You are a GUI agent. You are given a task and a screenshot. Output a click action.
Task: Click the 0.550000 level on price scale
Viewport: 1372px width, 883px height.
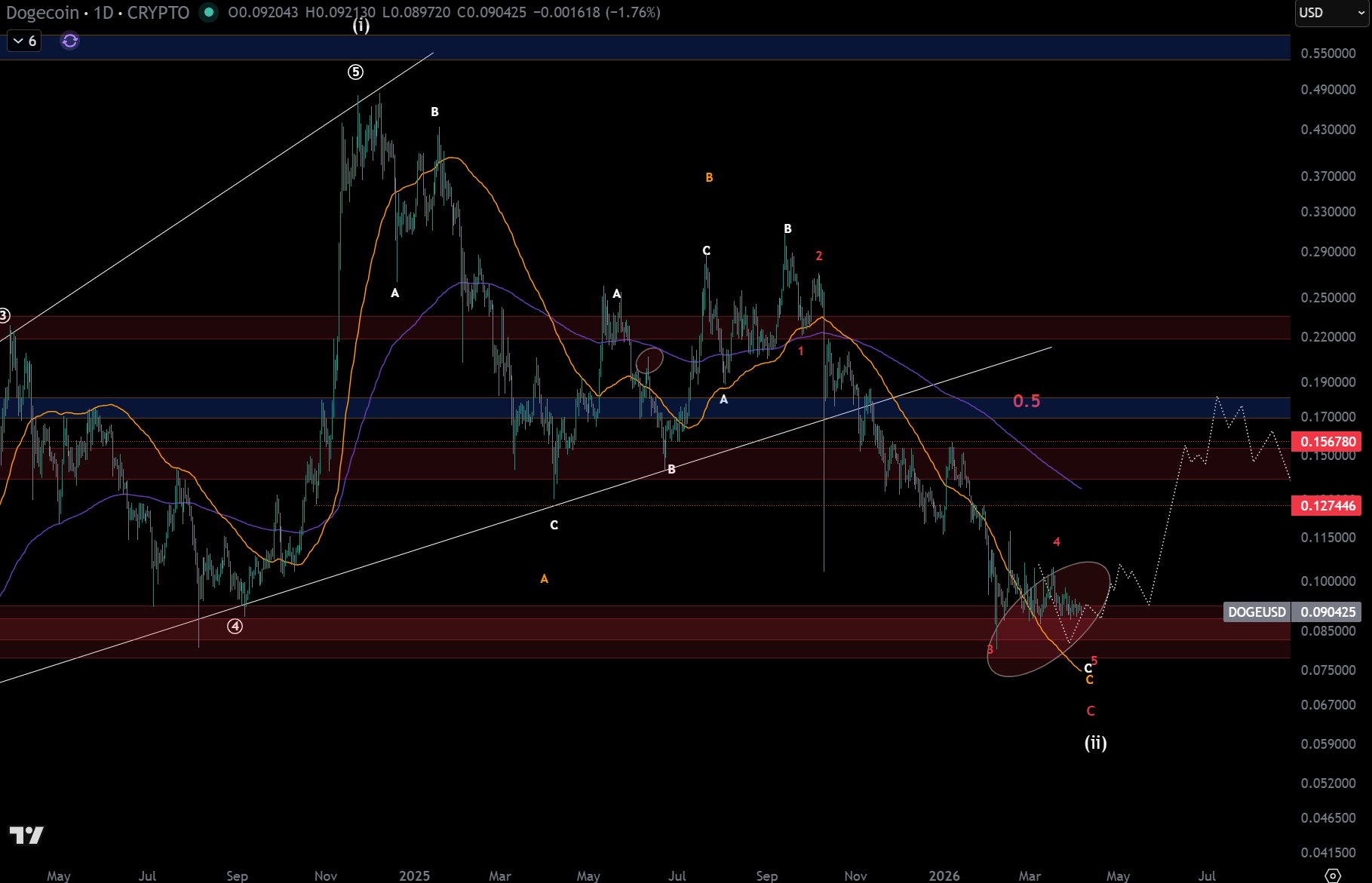point(1327,54)
